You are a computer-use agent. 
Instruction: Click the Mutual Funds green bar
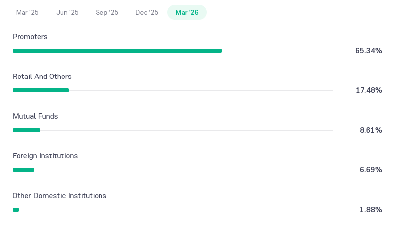[x=26, y=130]
